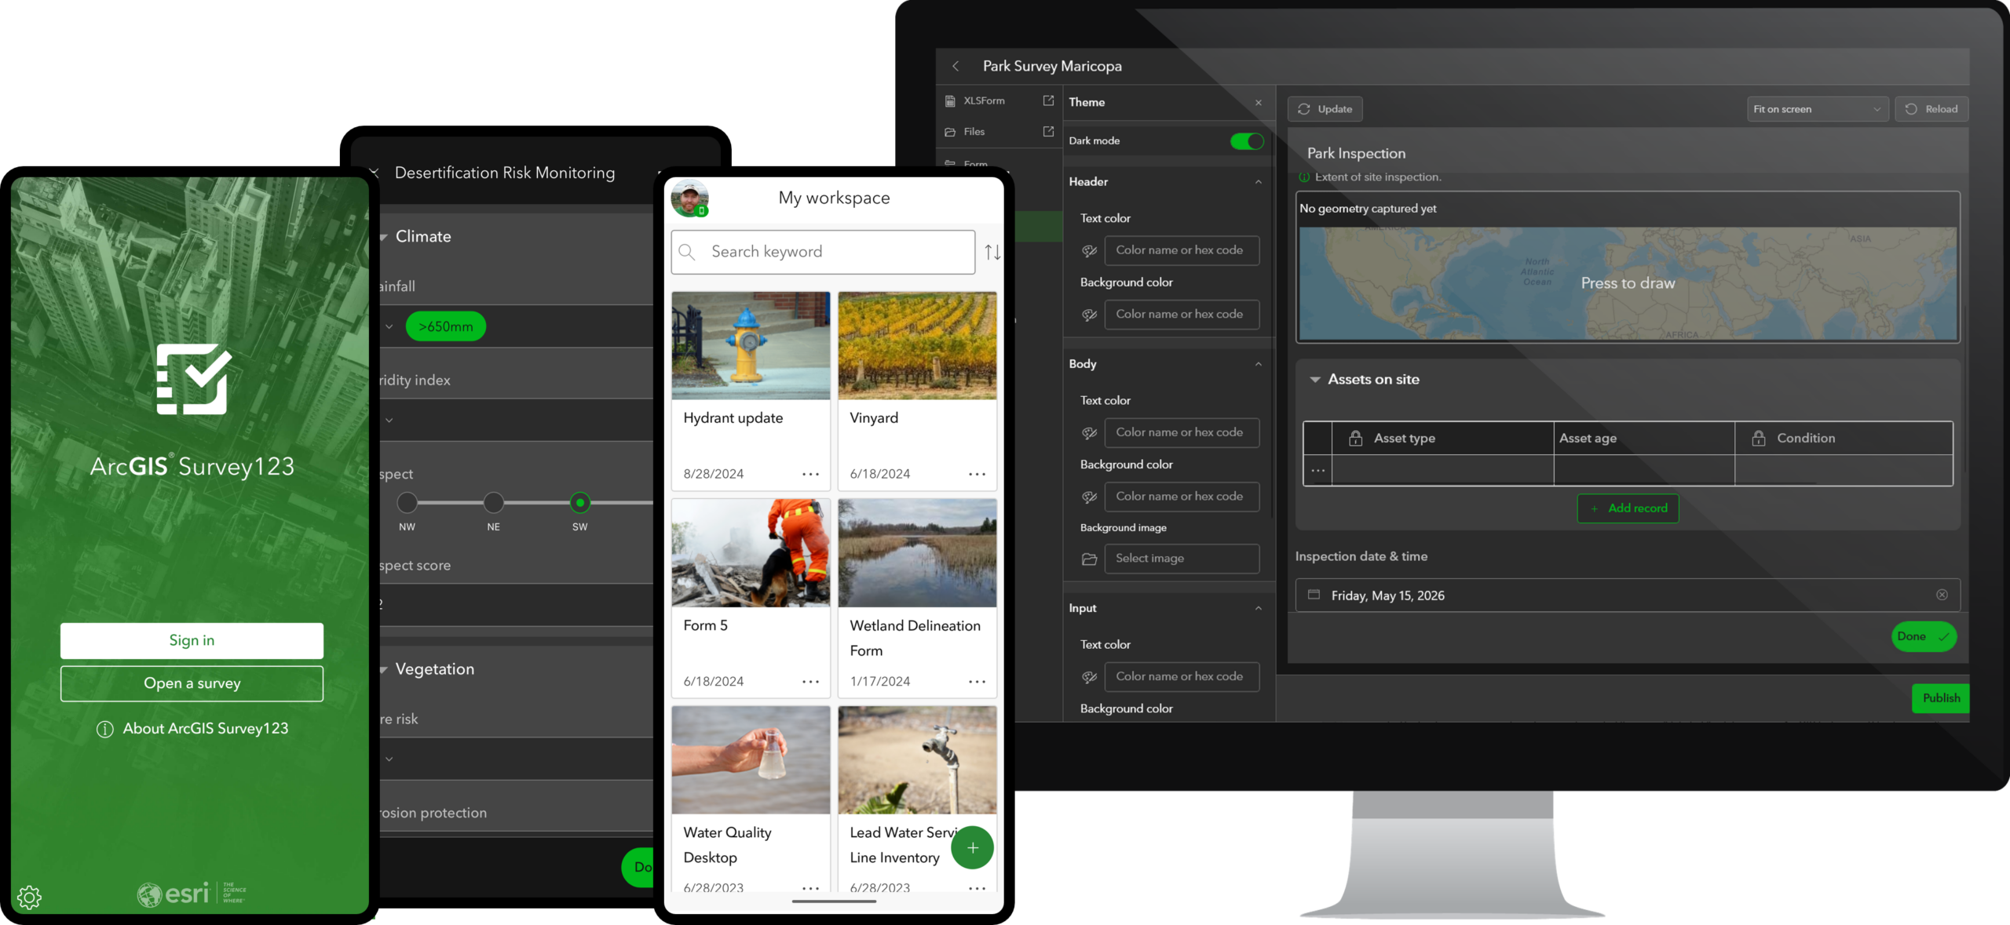The image size is (2010, 925).
Task: Open Header background color picker icon
Action: (1089, 315)
